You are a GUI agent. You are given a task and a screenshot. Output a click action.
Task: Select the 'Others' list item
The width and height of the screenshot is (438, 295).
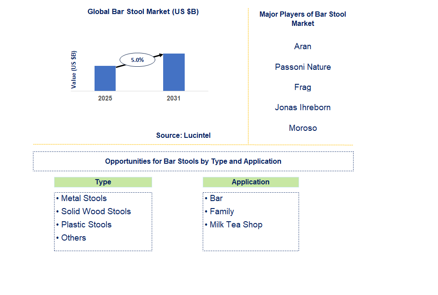(x=71, y=237)
